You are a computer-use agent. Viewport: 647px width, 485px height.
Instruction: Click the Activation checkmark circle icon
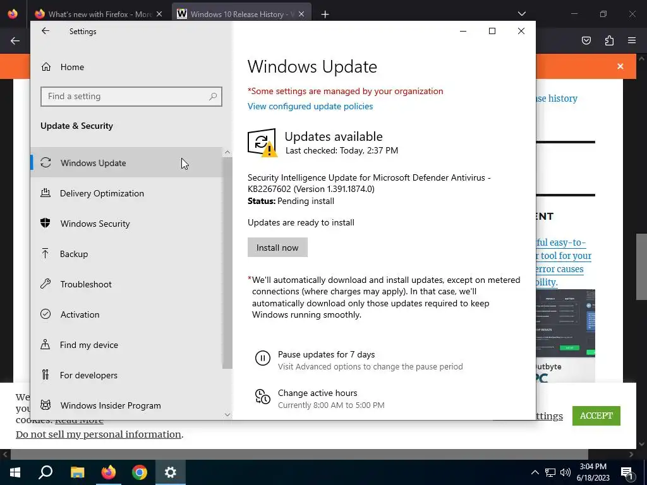[x=45, y=314]
